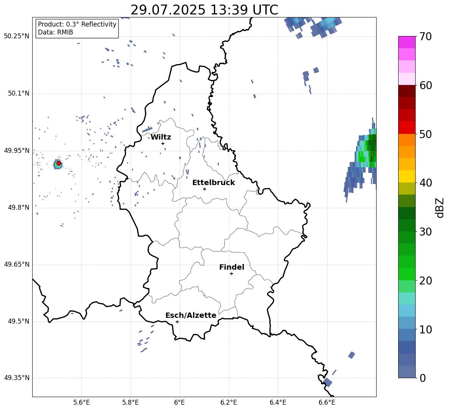
Task: Click the latitude label '49.8°N'
Action: (x=19, y=207)
